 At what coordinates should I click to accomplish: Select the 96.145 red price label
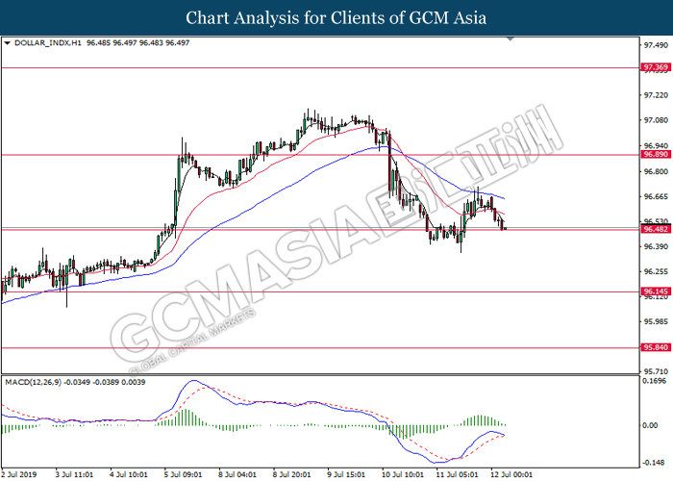pos(656,291)
